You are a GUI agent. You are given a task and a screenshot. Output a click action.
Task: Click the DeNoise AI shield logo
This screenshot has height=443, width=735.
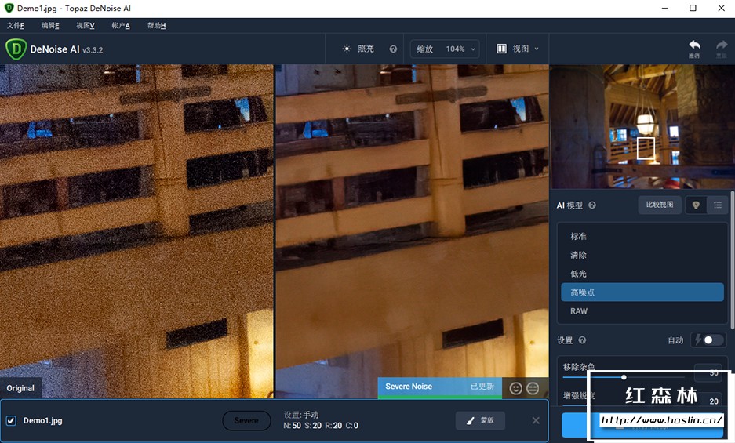[x=16, y=49]
